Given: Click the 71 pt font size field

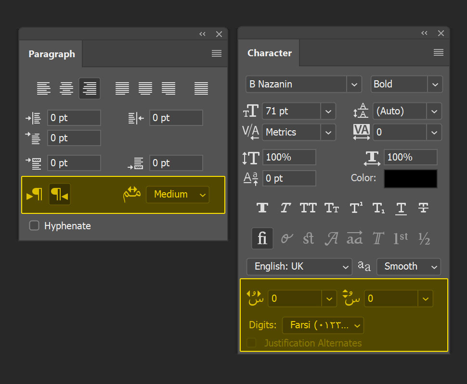Looking at the screenshot, I should tap(291, 111).
